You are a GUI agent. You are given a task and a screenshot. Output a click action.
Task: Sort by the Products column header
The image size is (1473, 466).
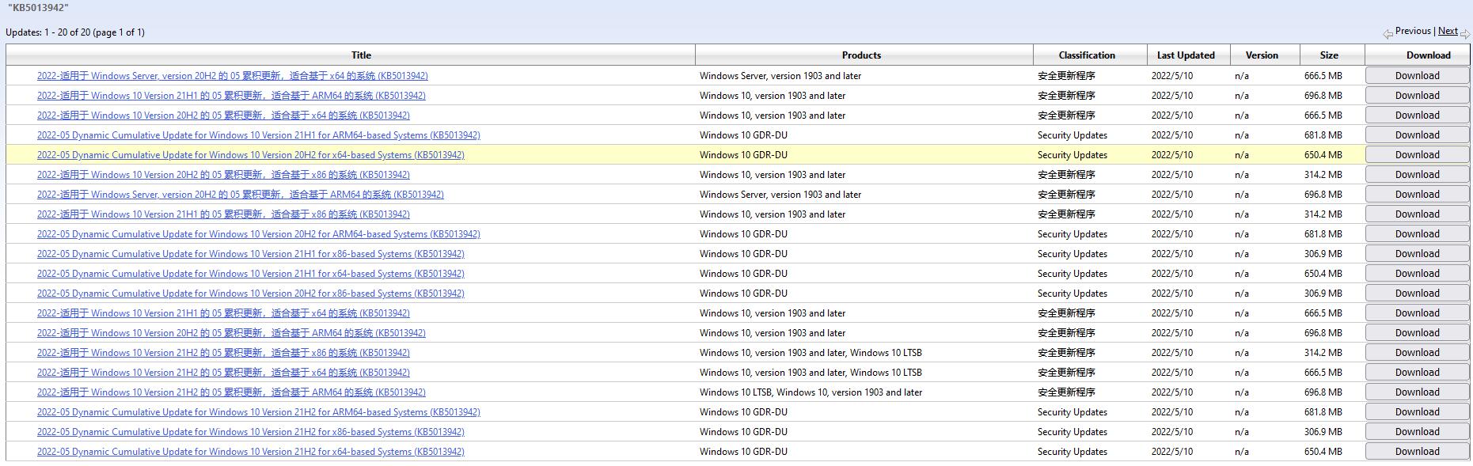[861, 55]
